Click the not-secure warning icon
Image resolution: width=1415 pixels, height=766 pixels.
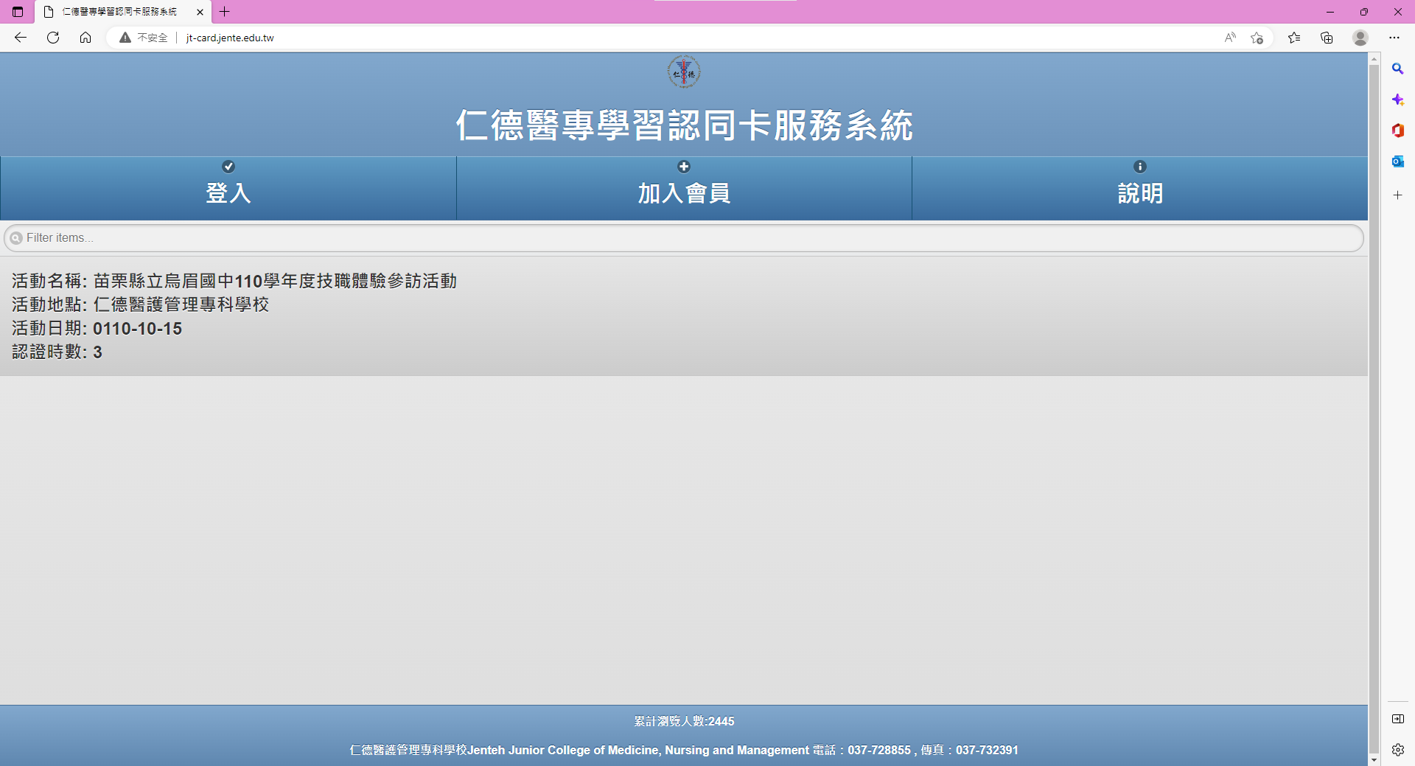point(125,38)
